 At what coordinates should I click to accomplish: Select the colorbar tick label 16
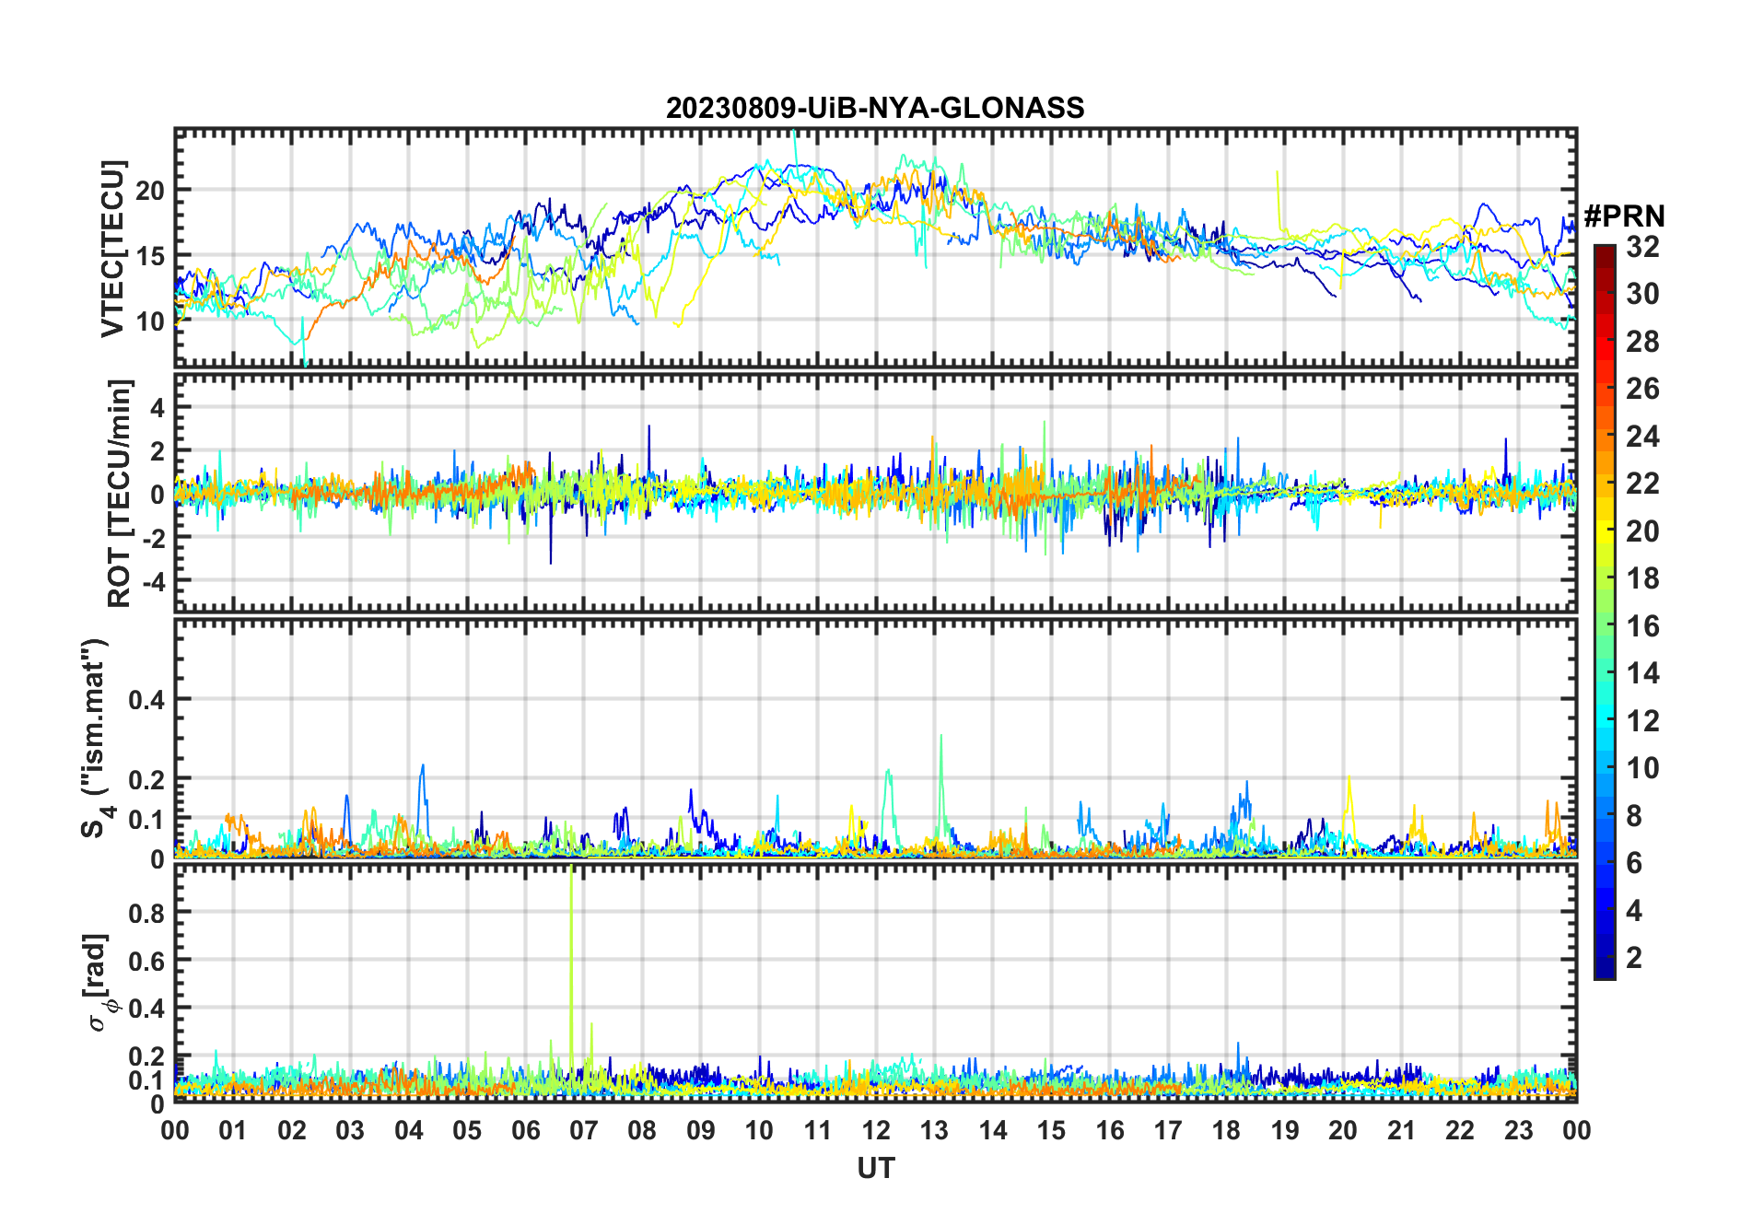point(1642,626)
